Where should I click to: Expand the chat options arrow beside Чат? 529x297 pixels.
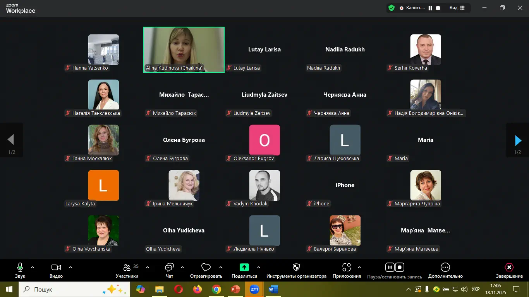pyautogui.click(x=182, y=267)
